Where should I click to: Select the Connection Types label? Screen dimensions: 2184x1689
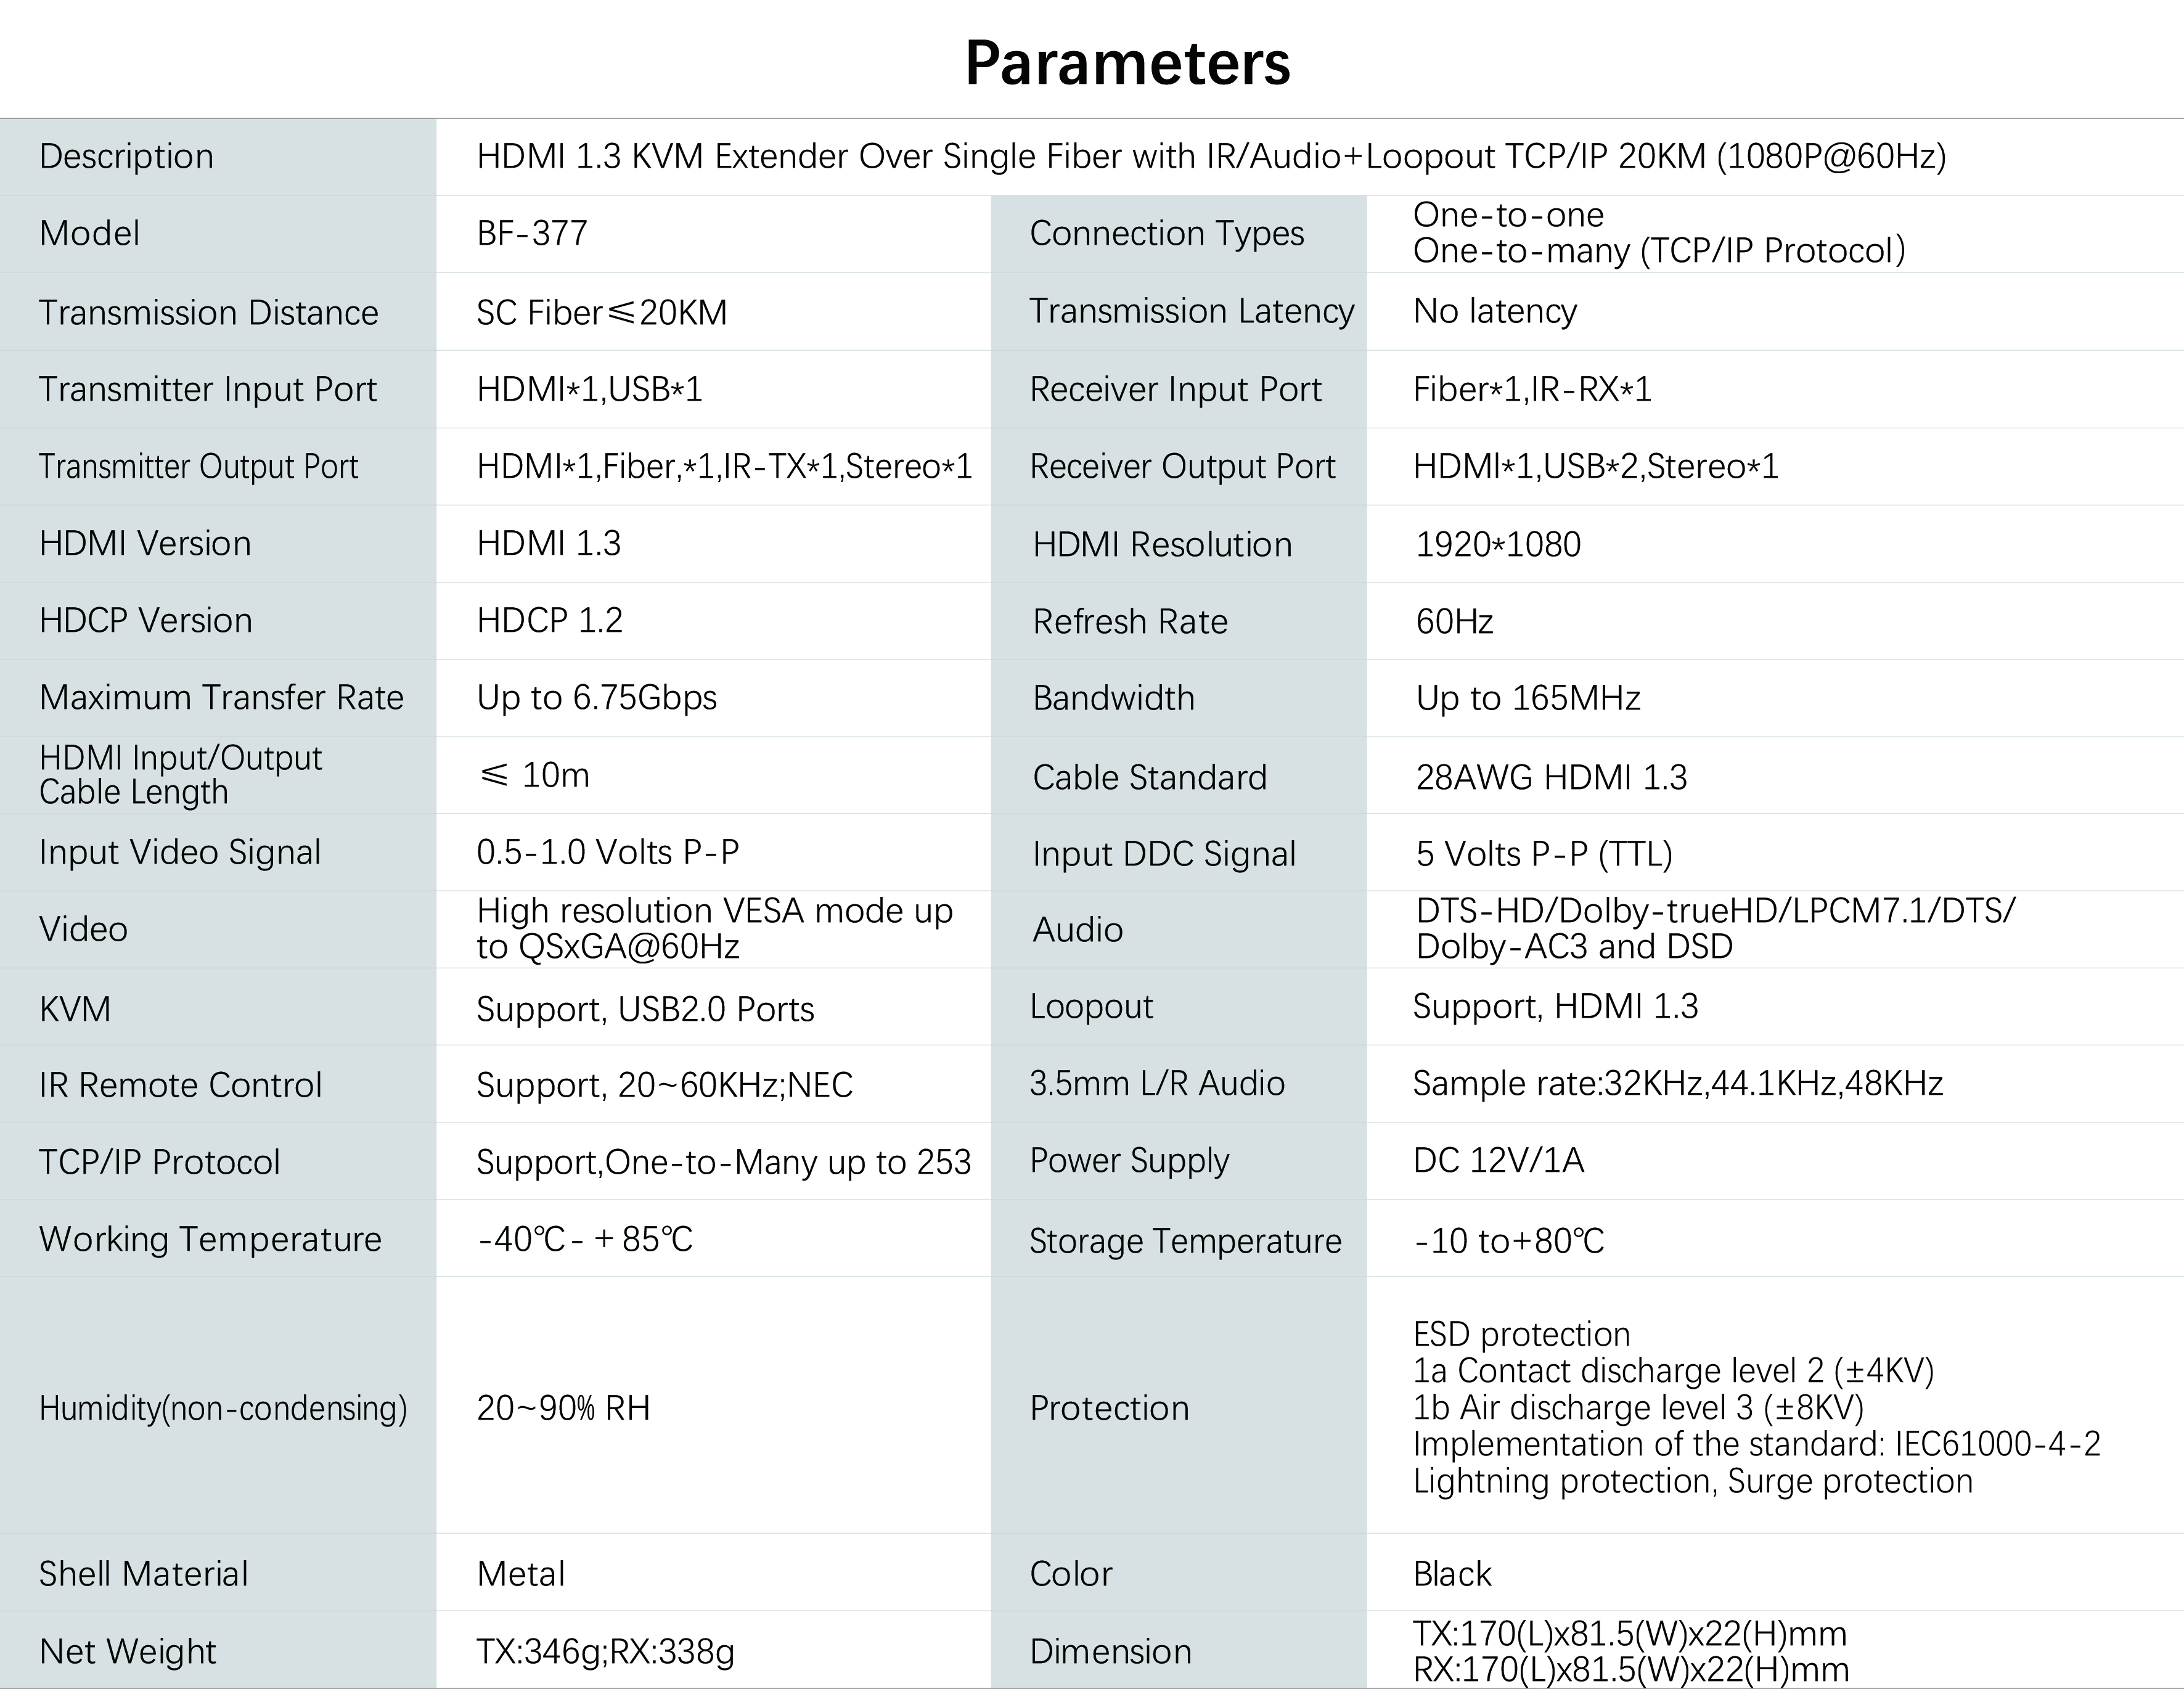pos(1167,233)
